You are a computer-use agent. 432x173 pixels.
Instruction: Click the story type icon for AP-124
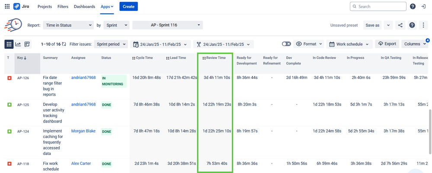(10, 131)
